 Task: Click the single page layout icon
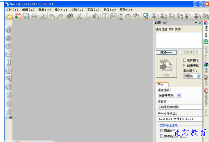8,95
